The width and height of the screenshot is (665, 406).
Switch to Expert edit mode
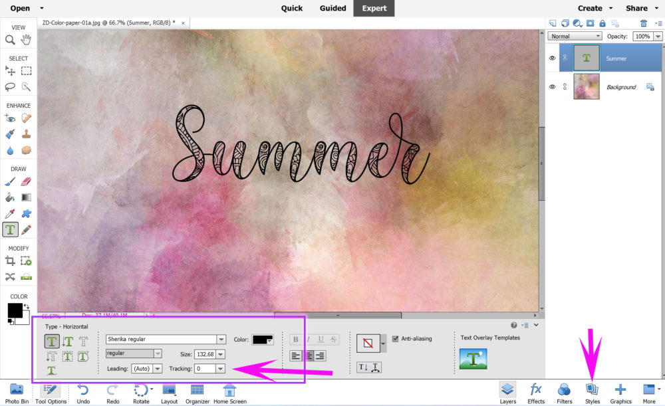pos(374,8)
